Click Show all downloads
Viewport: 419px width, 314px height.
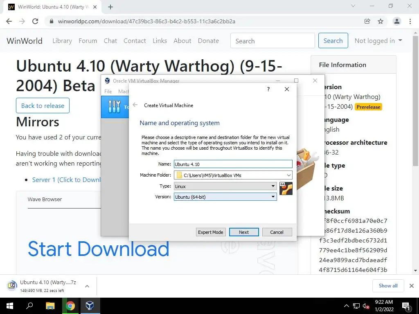(x=388, y=286)
